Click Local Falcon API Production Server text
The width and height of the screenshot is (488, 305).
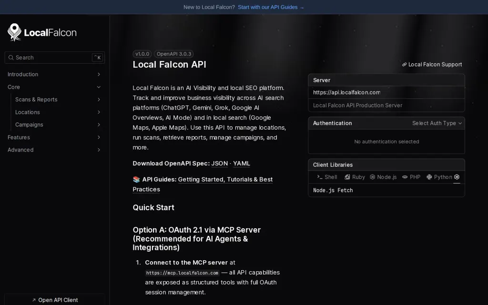click(357, 105)
